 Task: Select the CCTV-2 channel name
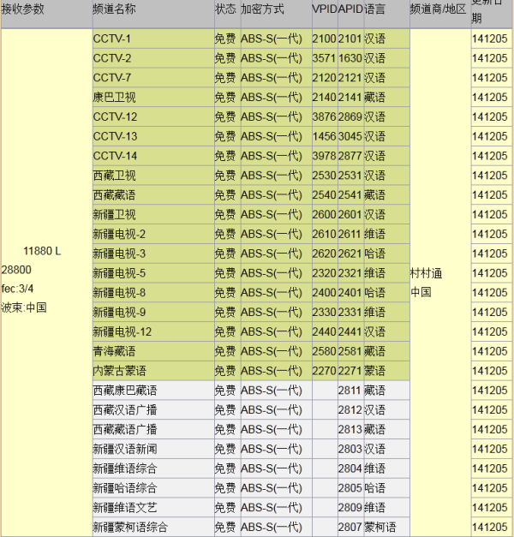111,58
